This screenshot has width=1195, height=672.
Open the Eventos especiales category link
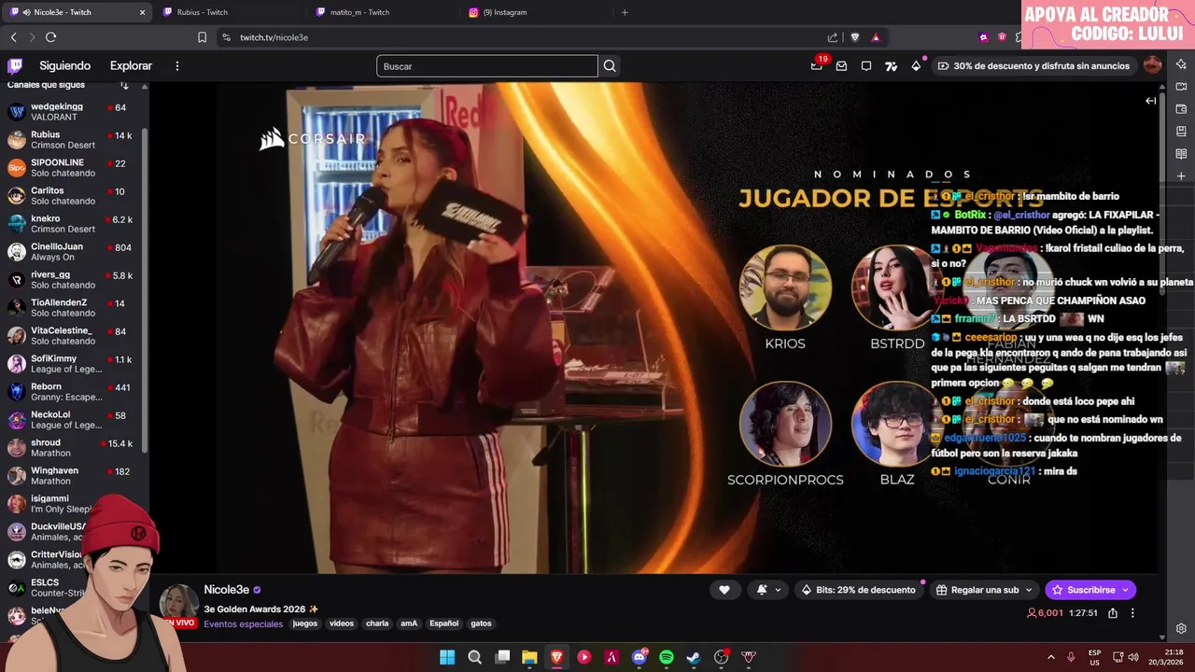point(243,624)
